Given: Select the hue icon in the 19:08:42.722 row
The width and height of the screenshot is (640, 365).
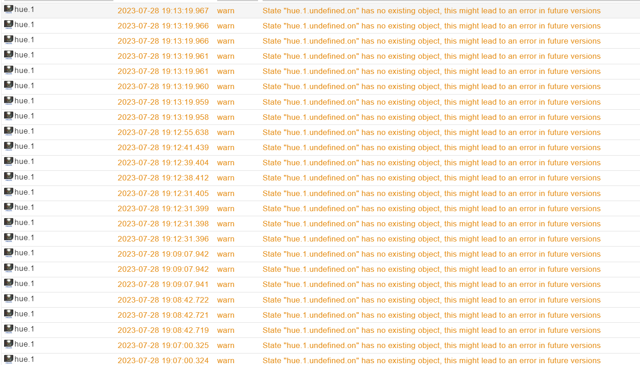Looking at the screenshot, I should click(x=9, y=299).
